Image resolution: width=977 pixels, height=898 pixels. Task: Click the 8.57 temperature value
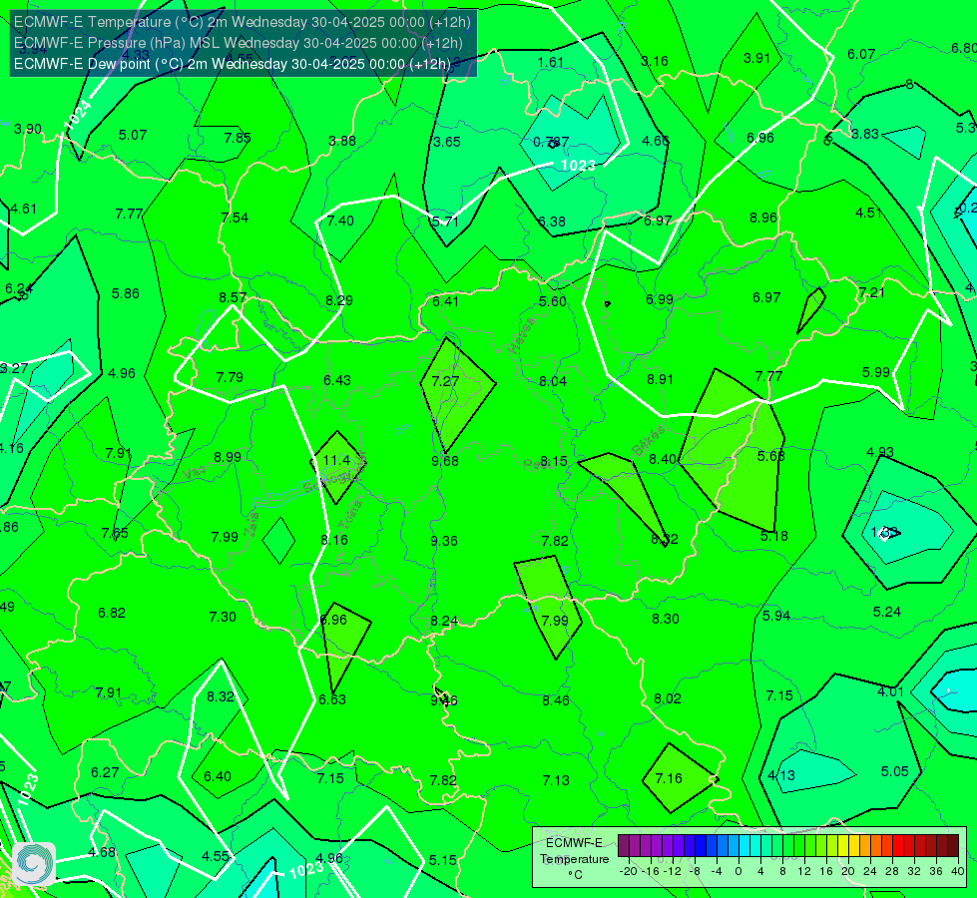[x=233, y=297]
